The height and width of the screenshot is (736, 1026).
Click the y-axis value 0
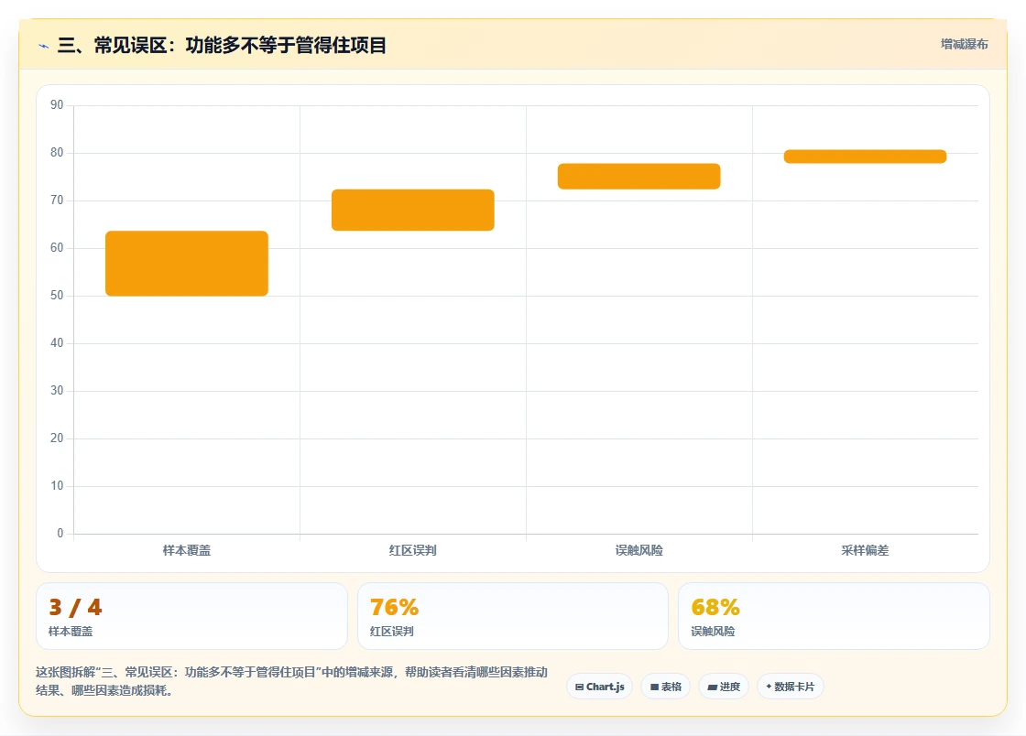(x=60, y=534)
